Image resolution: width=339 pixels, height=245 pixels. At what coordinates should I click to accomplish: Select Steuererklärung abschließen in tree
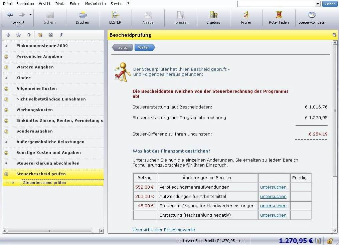[x=53, y=163]
